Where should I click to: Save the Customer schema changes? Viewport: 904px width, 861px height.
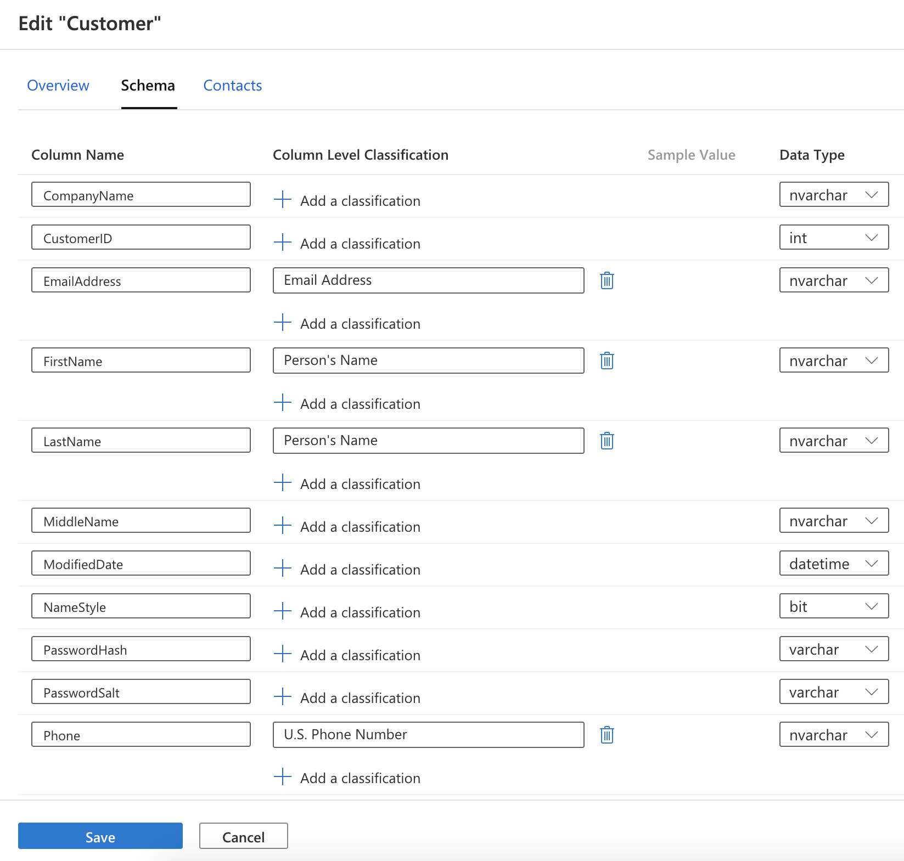pyautogui.click(x=100, y=836)
